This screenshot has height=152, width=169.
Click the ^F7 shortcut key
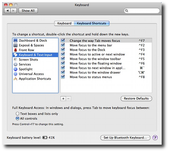tap(142, 41)
